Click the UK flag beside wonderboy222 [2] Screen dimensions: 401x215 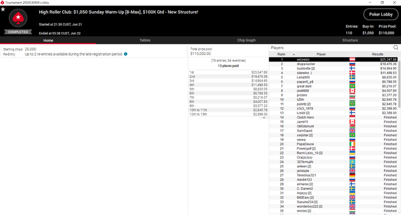352,206
